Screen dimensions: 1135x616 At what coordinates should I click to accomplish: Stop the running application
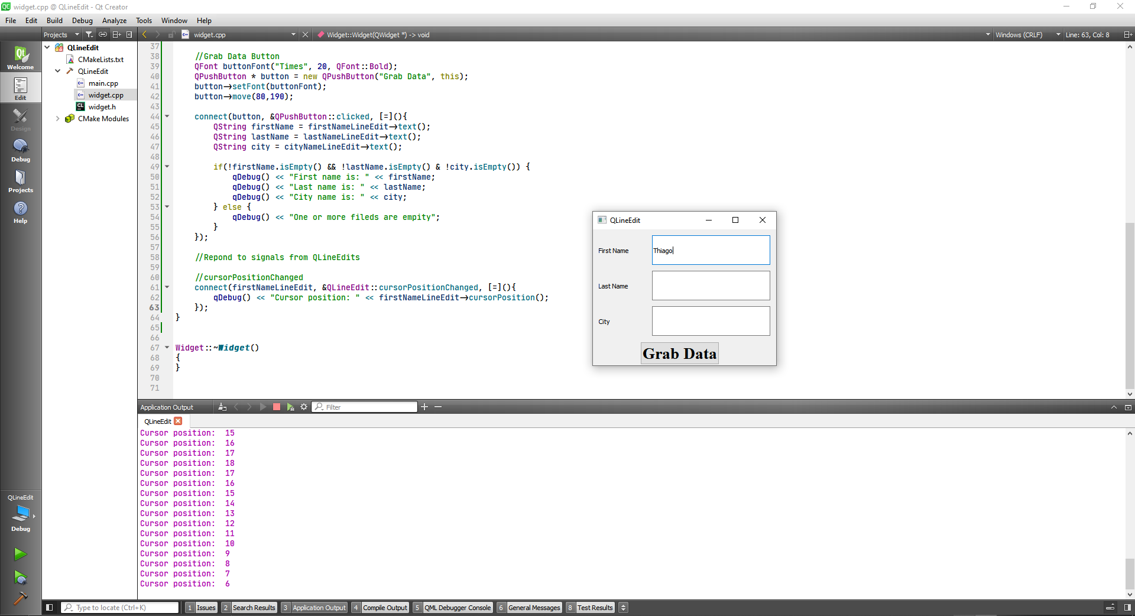[277, 407]
